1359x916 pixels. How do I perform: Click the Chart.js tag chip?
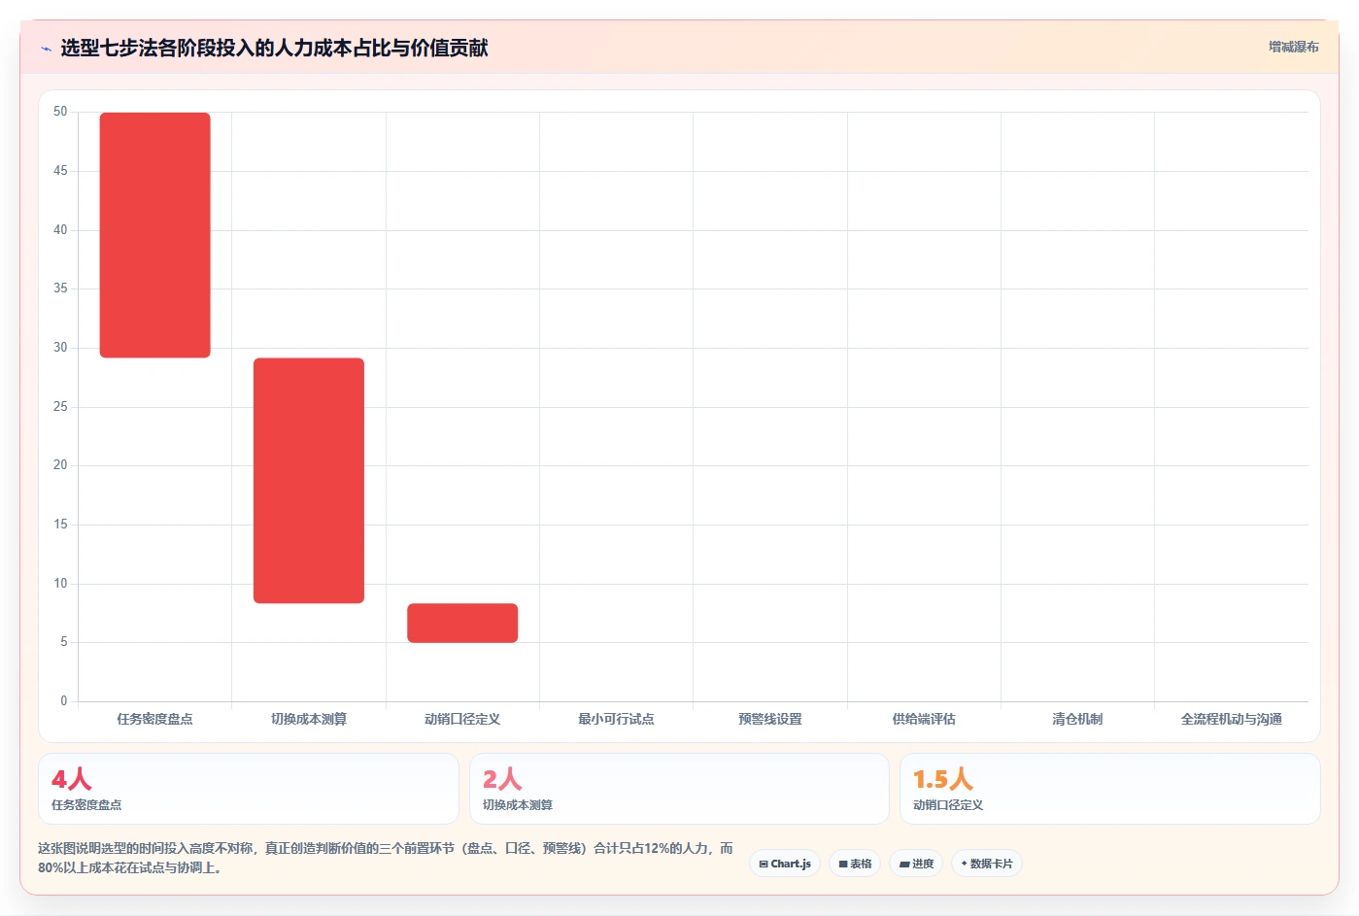pos(785,864)
